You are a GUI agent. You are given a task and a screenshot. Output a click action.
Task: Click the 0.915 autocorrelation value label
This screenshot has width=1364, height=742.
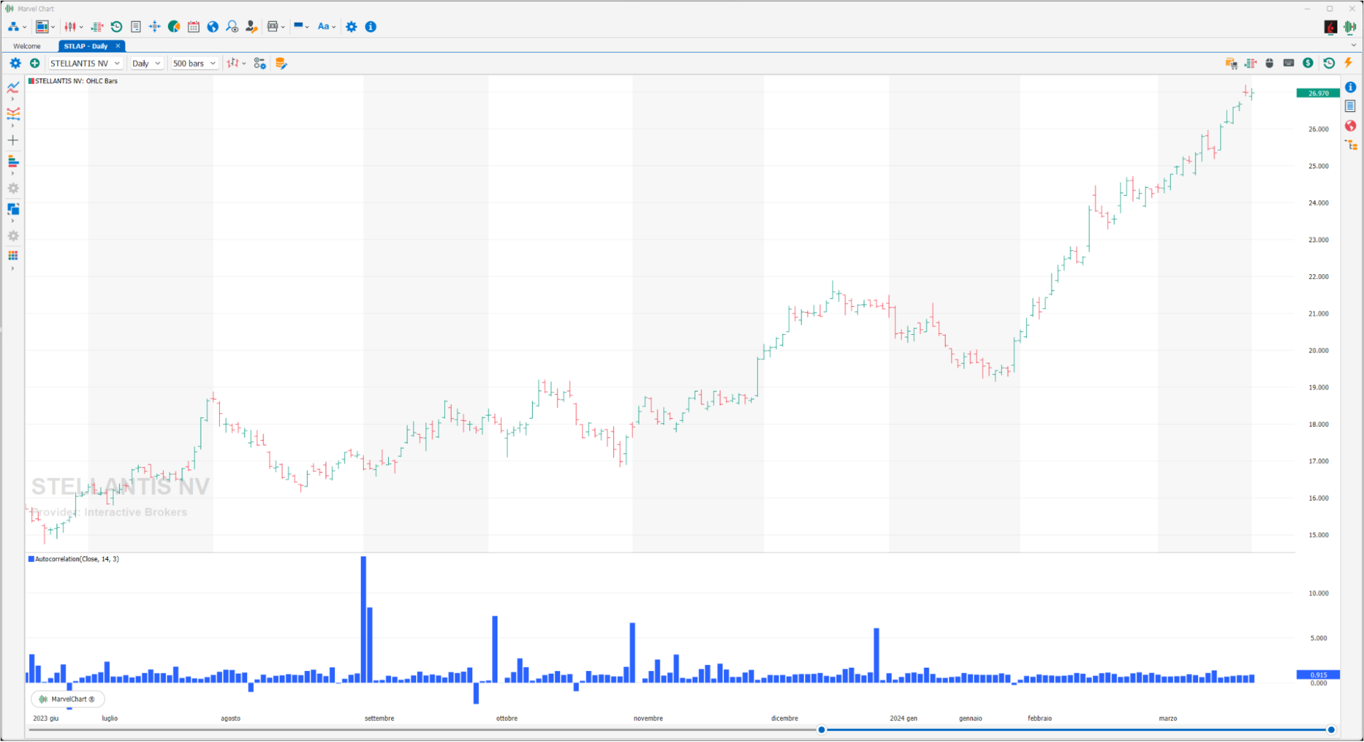(x=1318, y=674)
